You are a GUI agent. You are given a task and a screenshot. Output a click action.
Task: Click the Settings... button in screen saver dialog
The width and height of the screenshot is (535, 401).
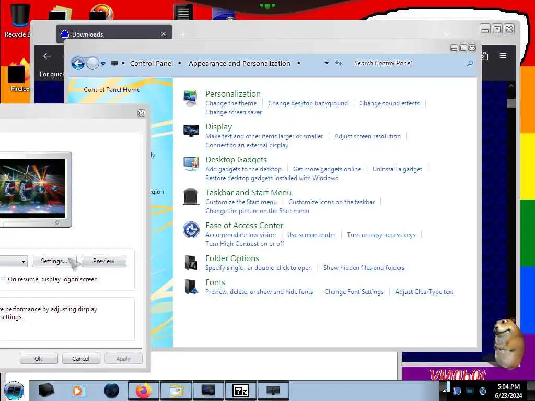coord(54,261)
